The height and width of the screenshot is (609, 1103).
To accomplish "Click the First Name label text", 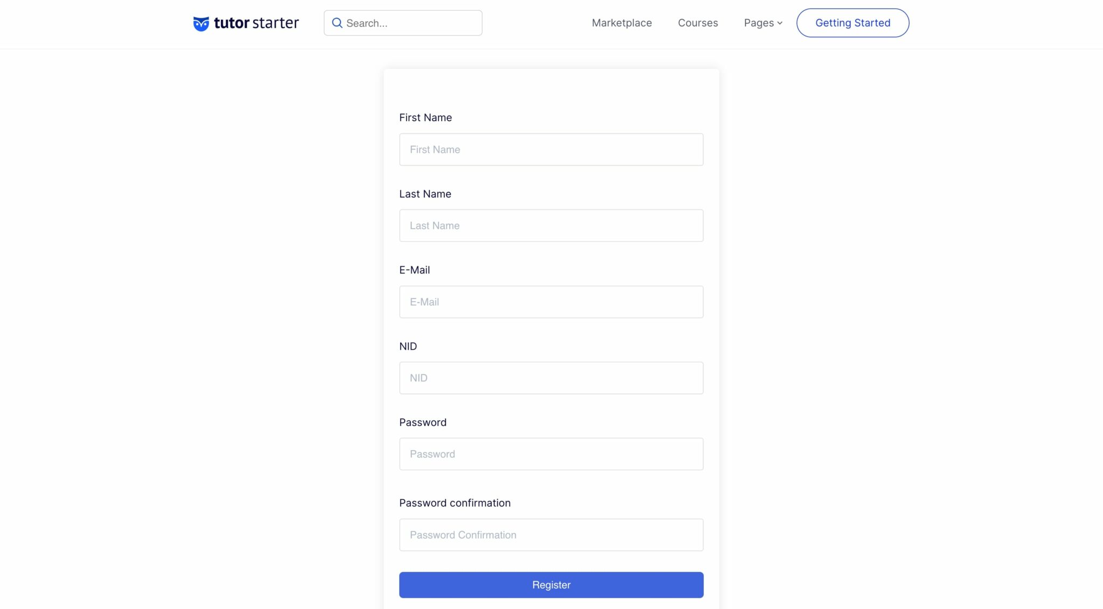I will tap(425, 117).
